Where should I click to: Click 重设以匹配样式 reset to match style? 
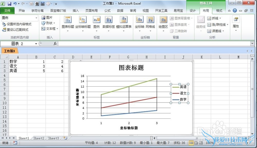[x=15, y=30]
